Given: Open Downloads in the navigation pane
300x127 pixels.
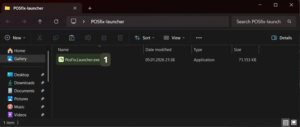Looking at the screenshot, I should point(24,83).
